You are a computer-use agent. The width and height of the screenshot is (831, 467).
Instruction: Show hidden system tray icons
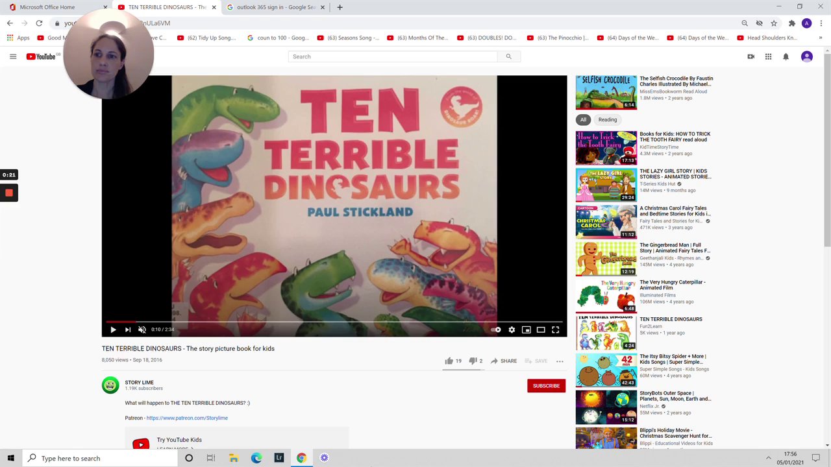tap(769, 458)
